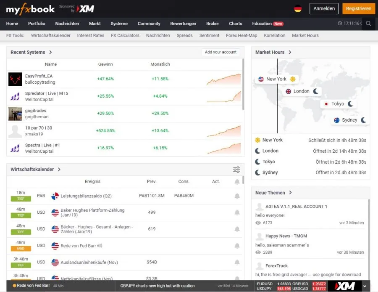This screenshot has height=292, width=378.
Task: Click the EasyProfit_EA bull avatar
Action: point(15,79)
